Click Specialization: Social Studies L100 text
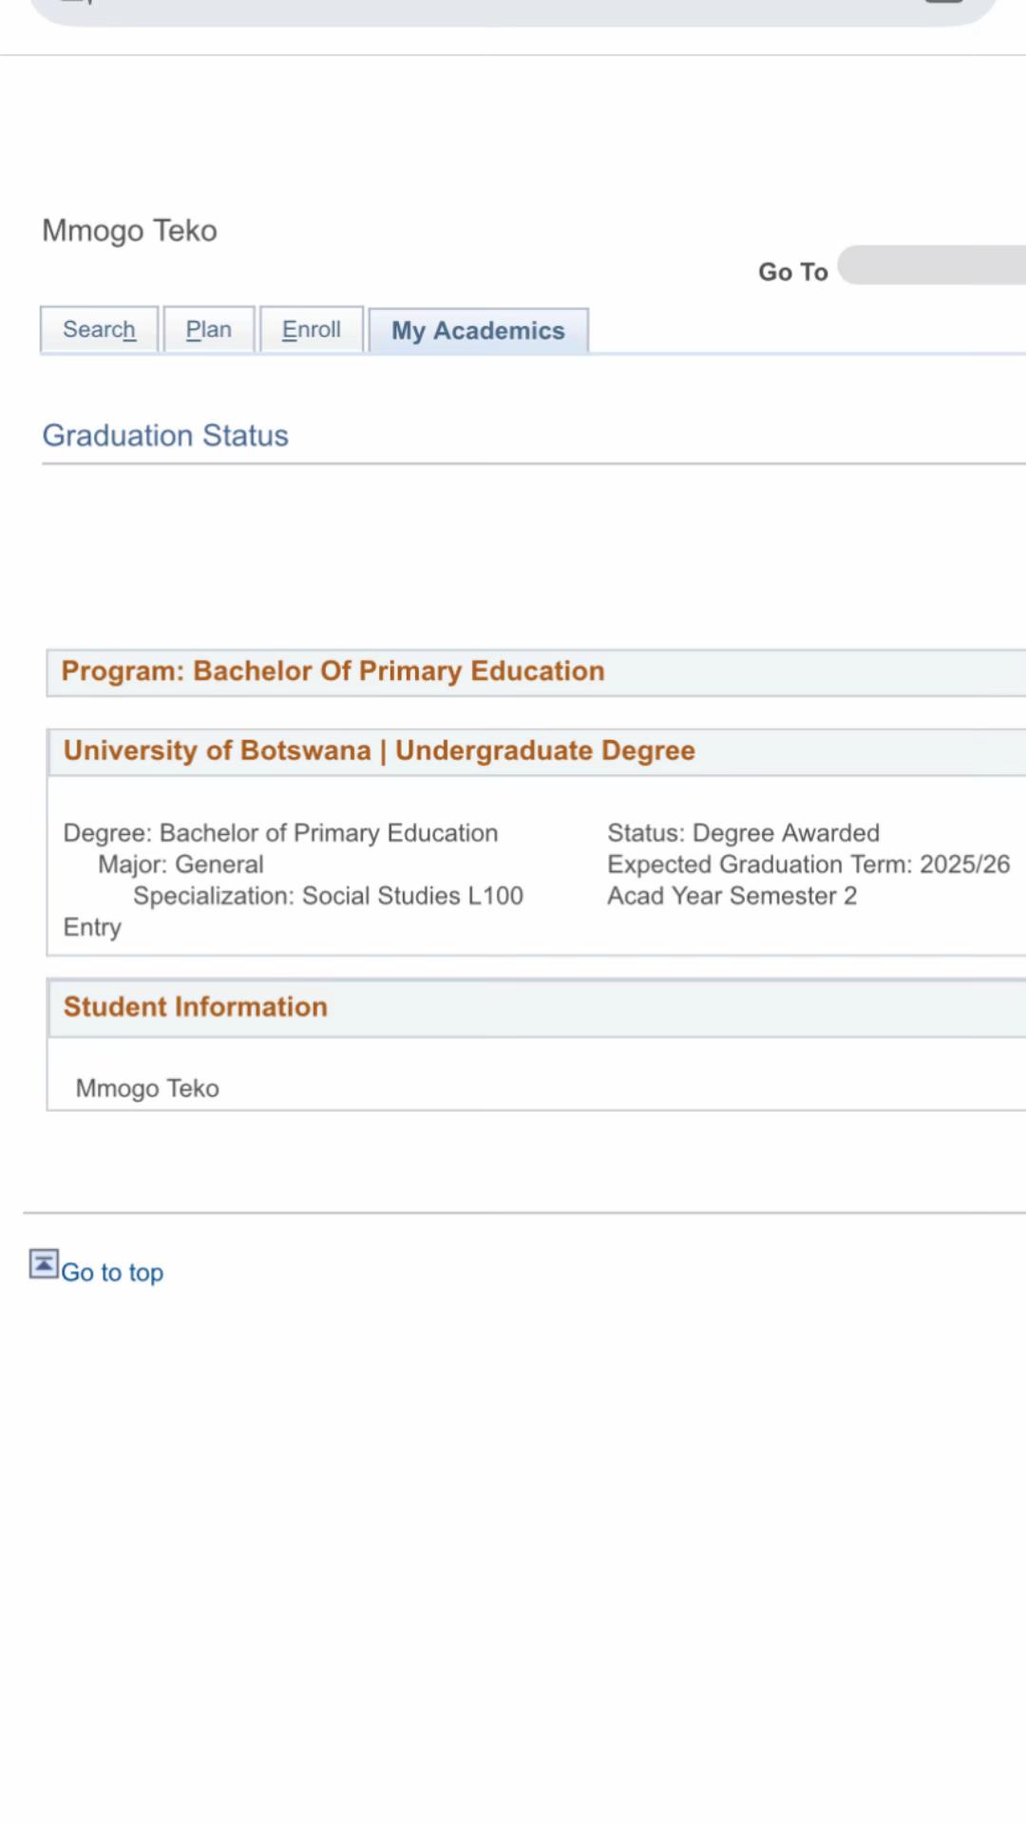Image resolution: width=1026 pixels, height=1824 pixels. pyautogui.click(x=328, y=896)
